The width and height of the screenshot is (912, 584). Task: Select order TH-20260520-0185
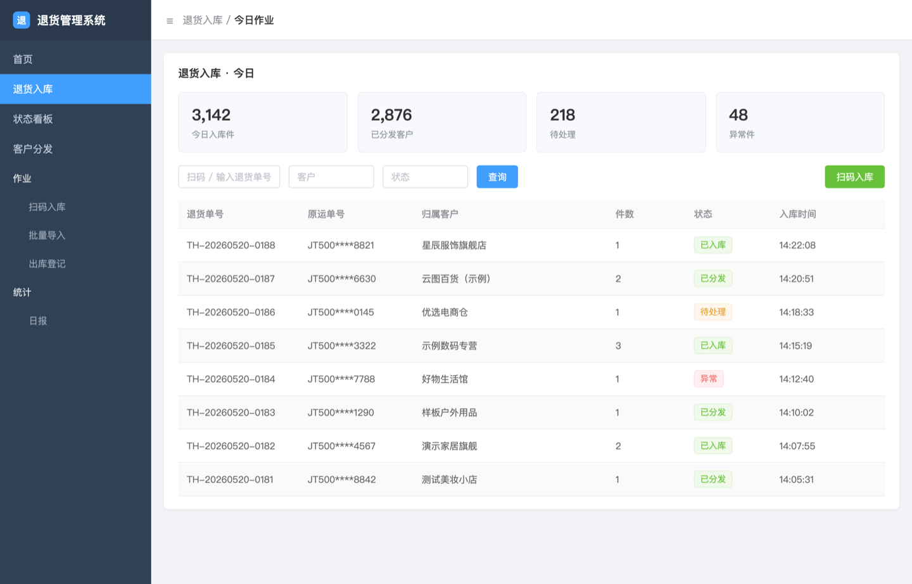231,346
